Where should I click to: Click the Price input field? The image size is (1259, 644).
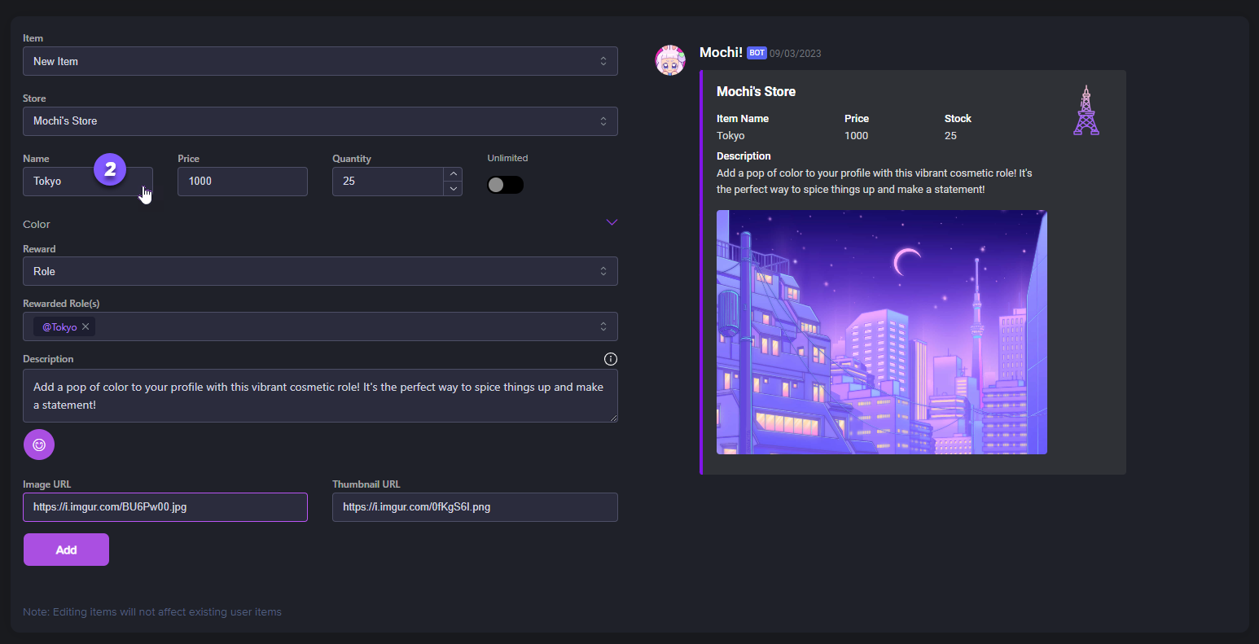pos(242,182)
